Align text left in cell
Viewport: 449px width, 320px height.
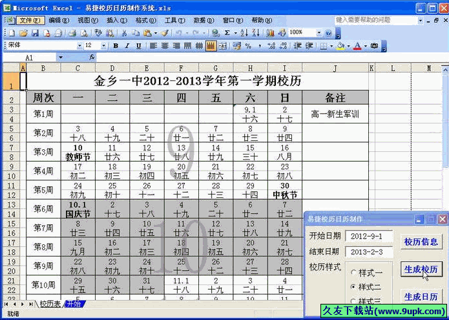click(154, 46)
